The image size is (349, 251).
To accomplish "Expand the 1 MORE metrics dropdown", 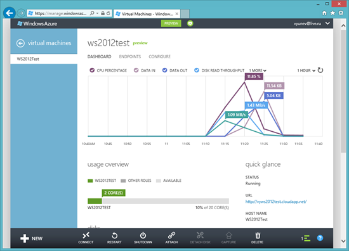I will point(258,70).
